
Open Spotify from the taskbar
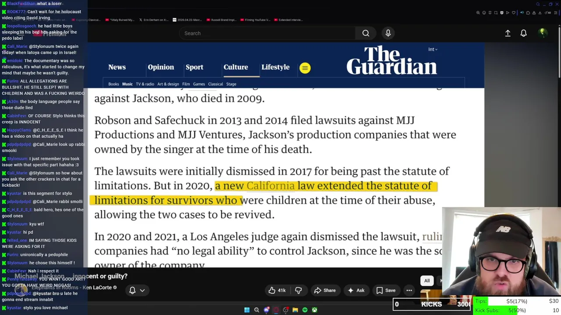pos(305,310)
